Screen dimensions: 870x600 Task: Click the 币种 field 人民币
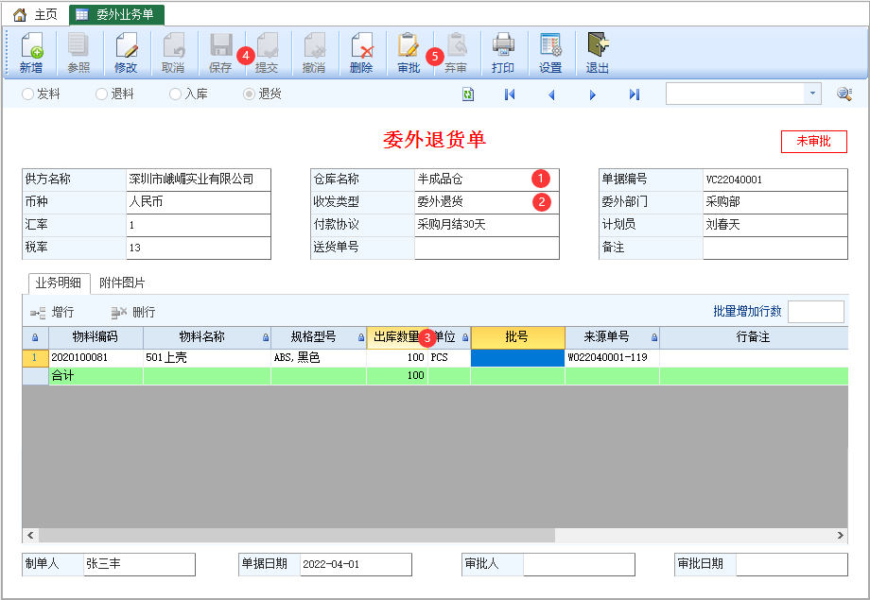click(x=199, y=202)
